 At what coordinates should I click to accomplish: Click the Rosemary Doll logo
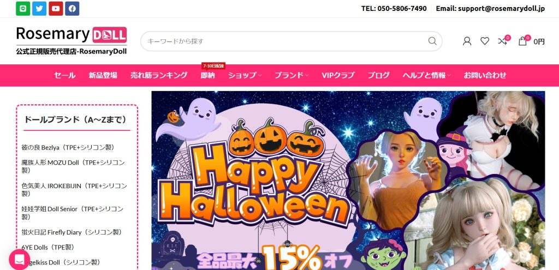tap(72, 40)
